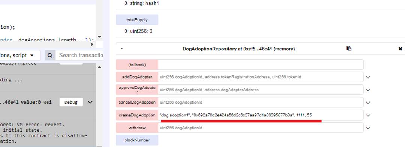Expand addDogAdopter parameter fields
This screenshot has width=405, height=147.
pos(368,77)
